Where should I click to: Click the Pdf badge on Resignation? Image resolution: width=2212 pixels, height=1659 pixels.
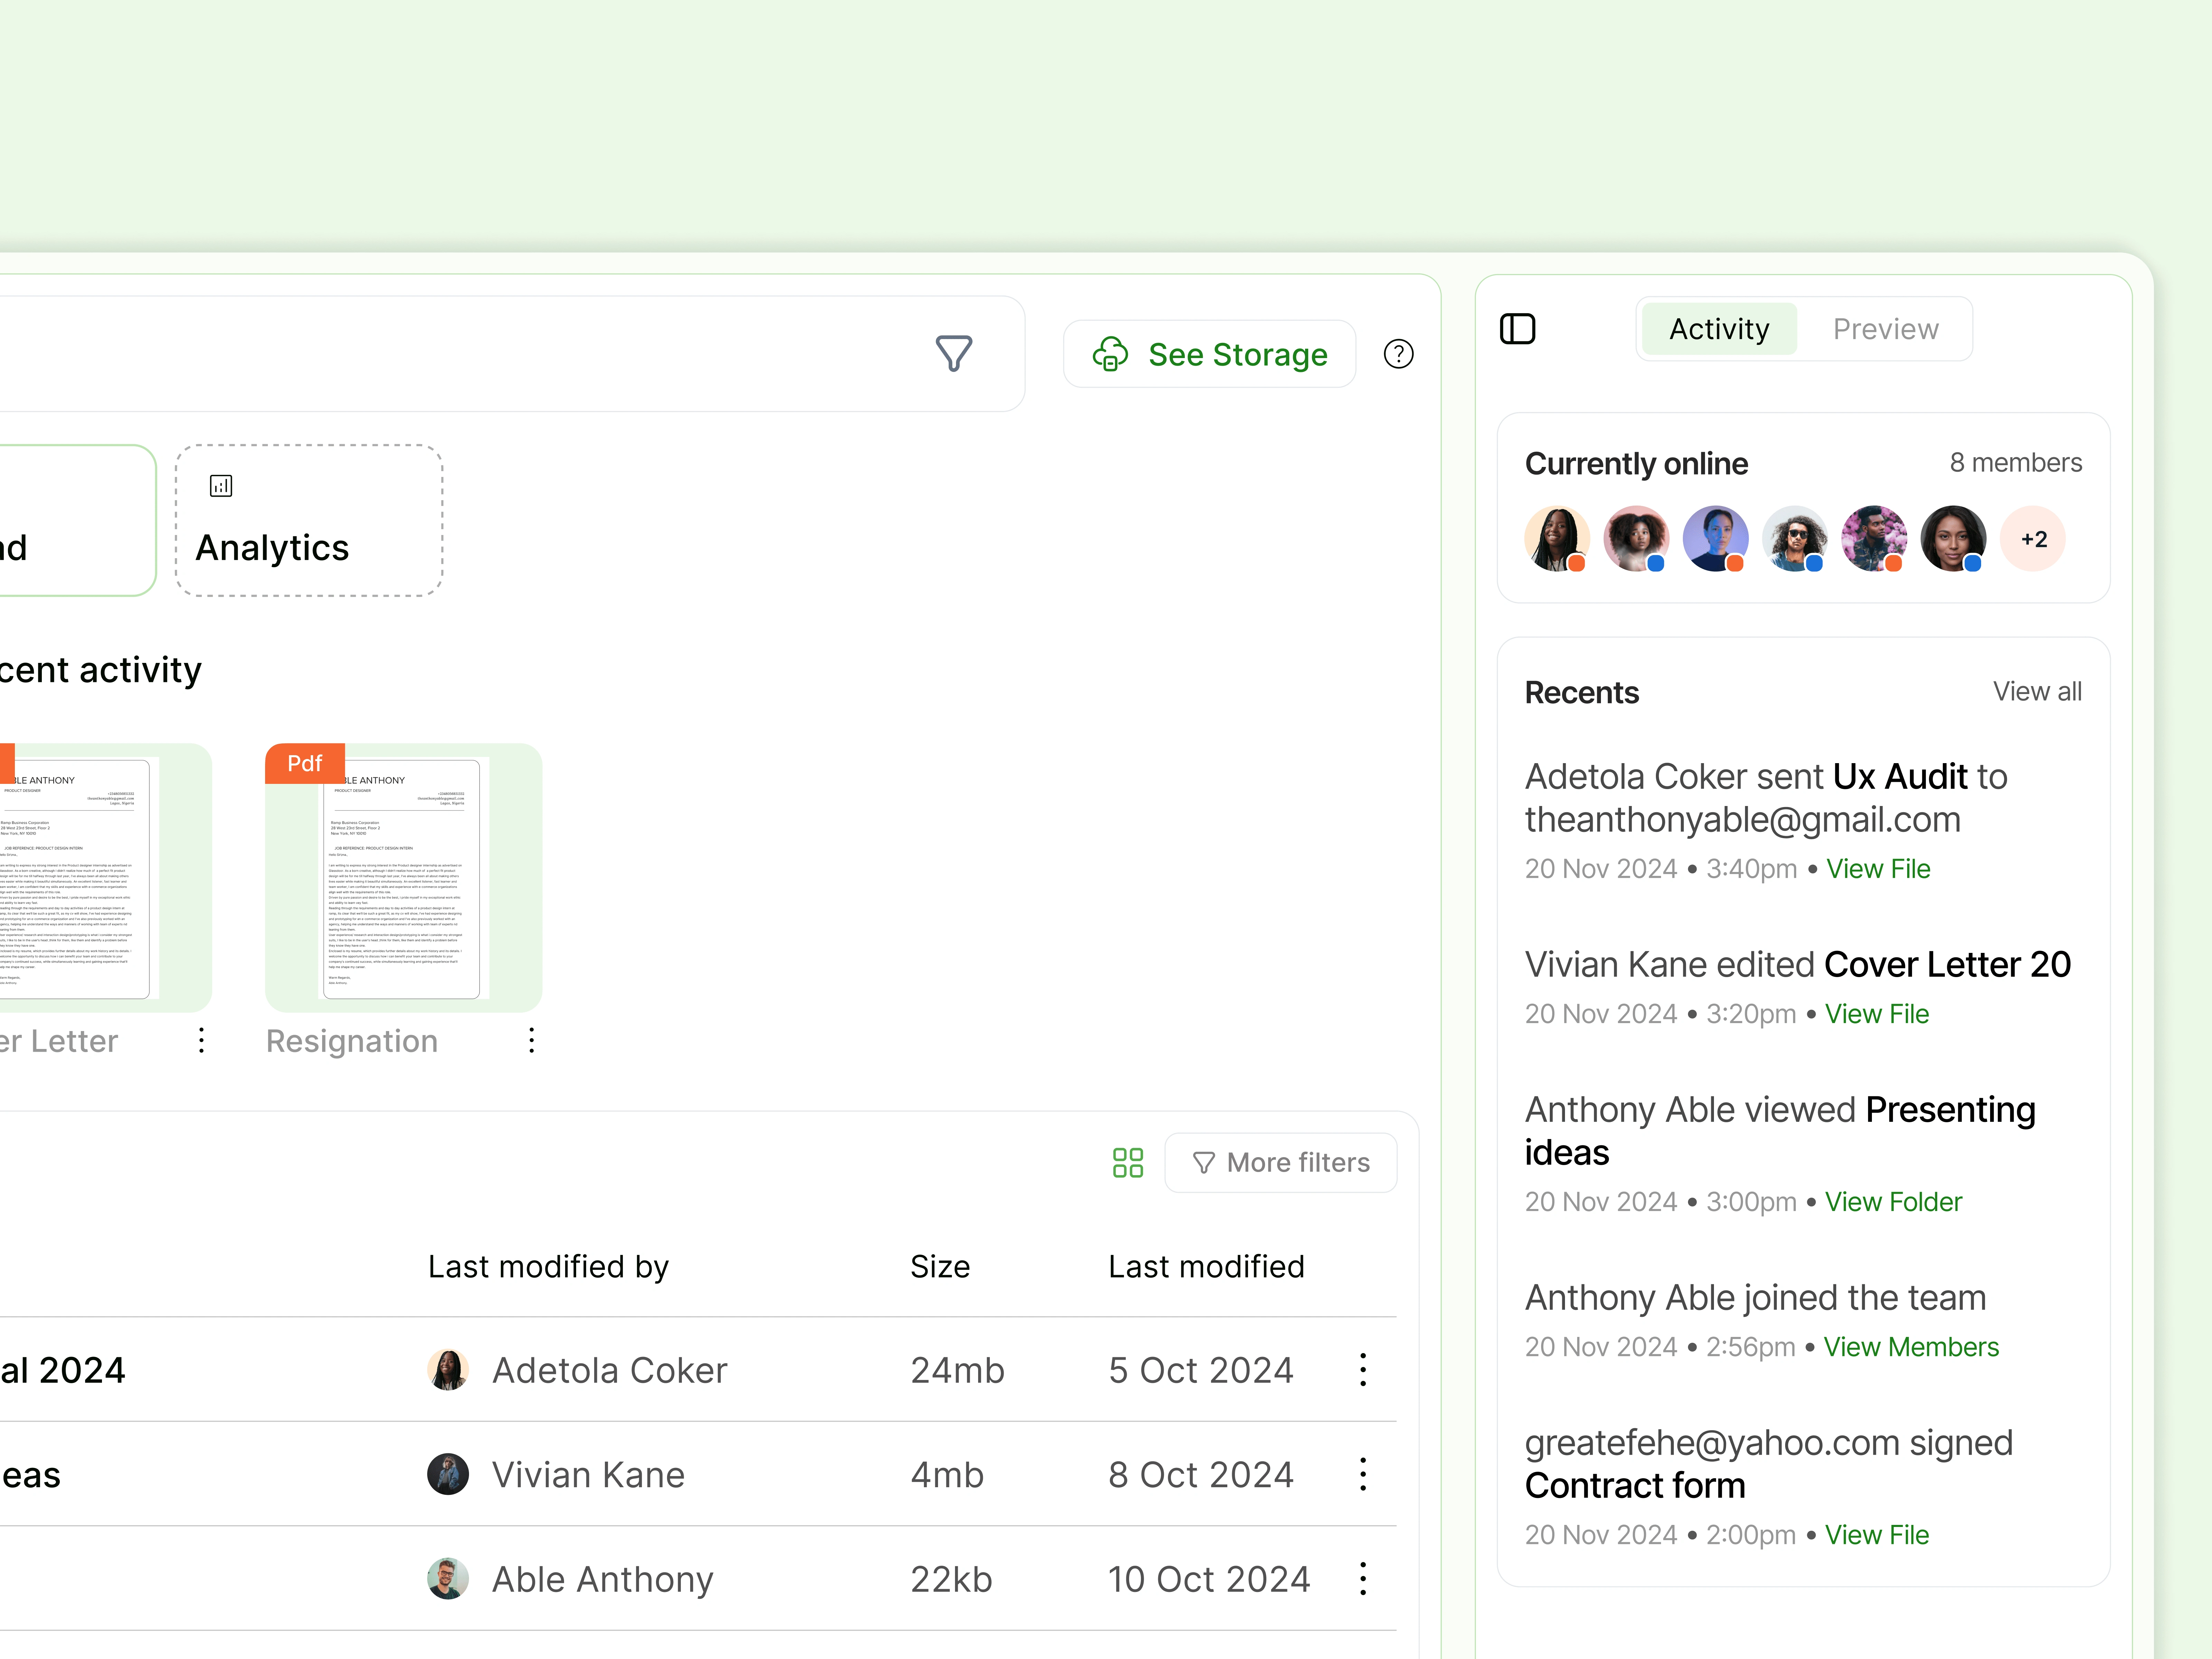coord(305,763)
